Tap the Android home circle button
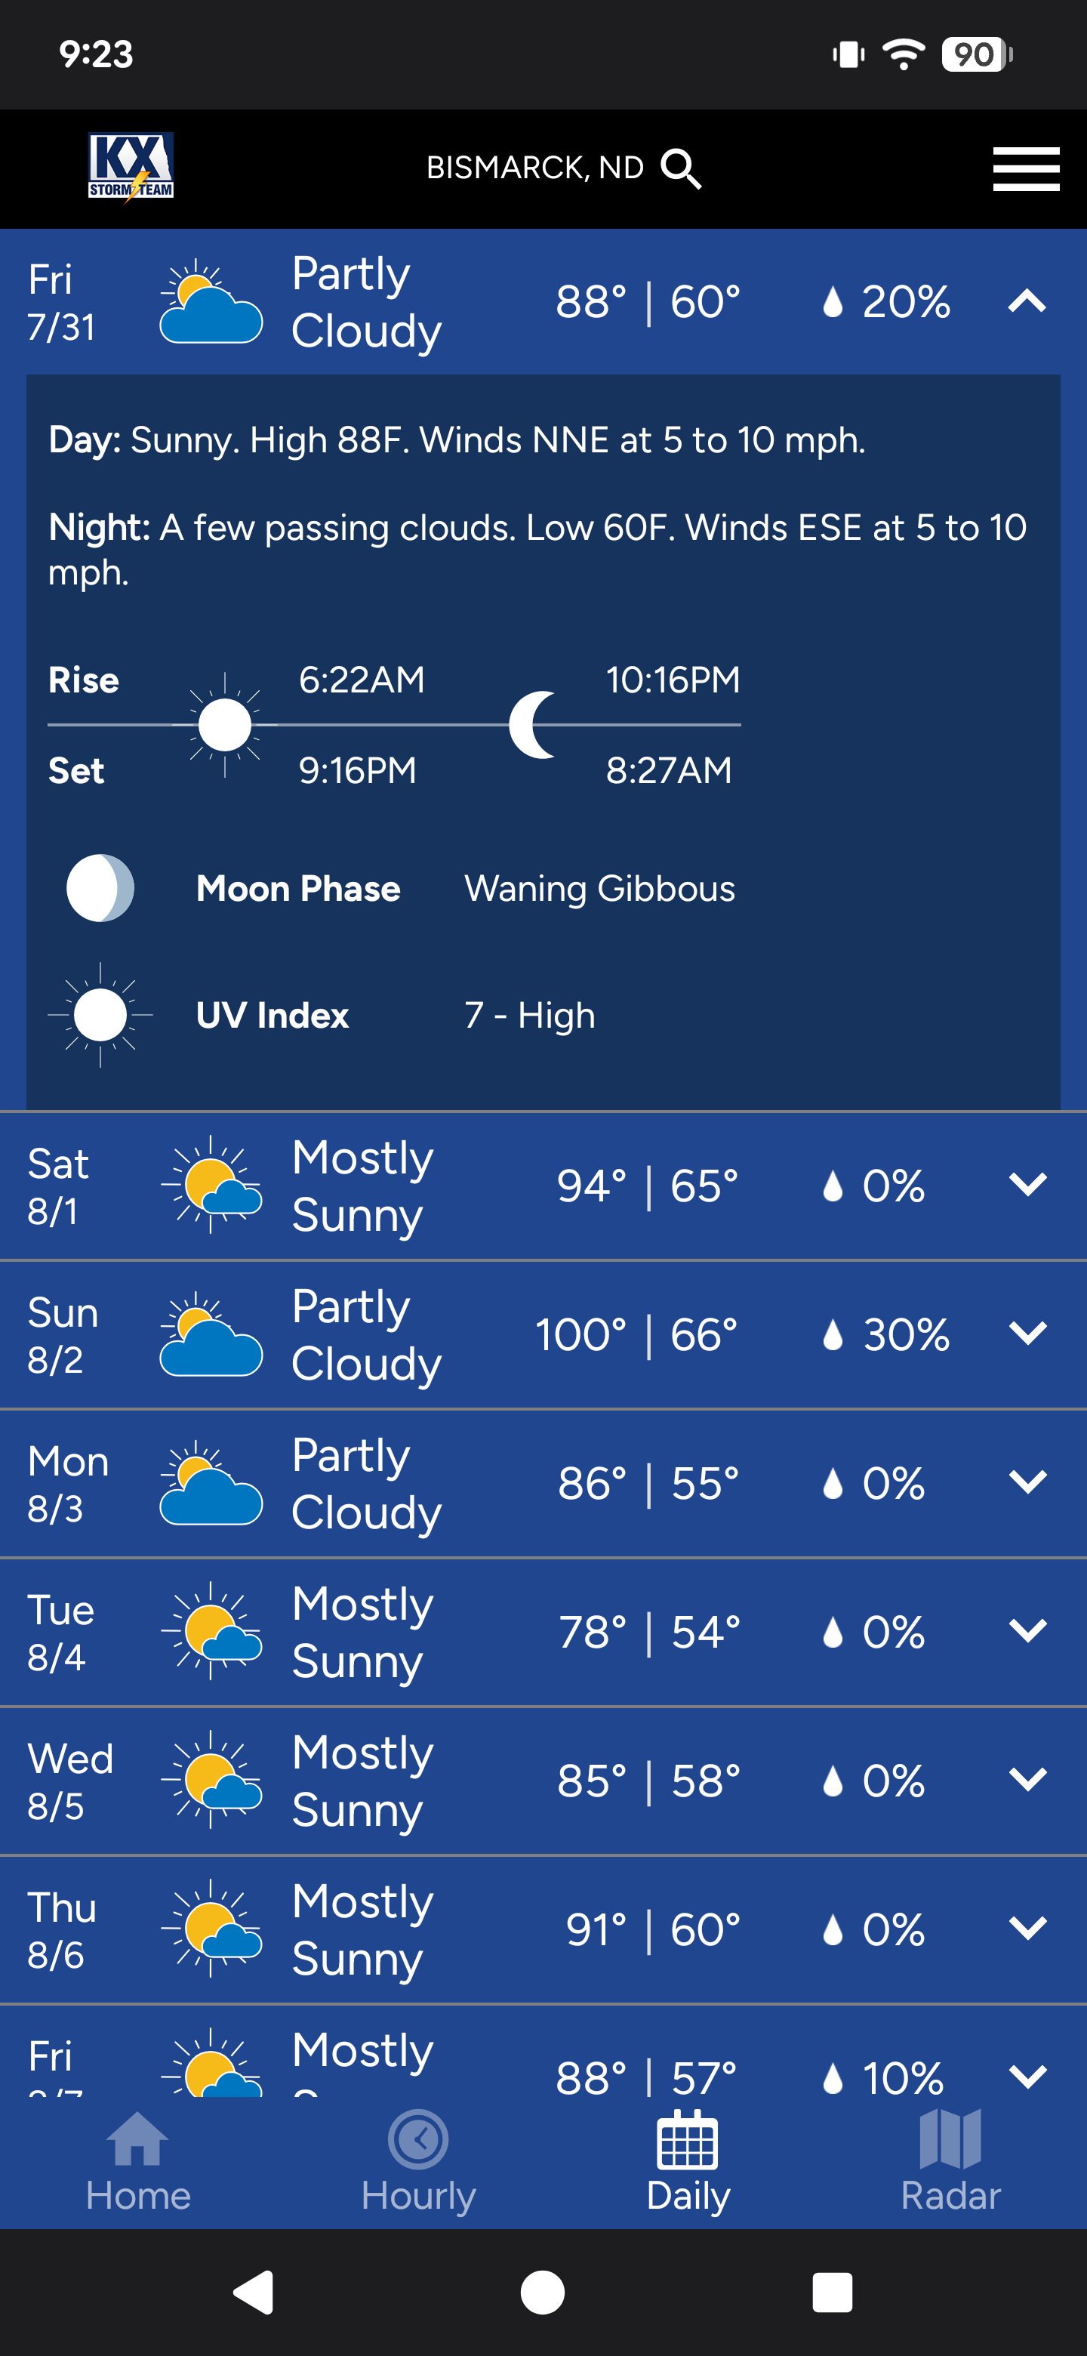The width and height of the screenshot is (1087, 2356). (542, 2292)
